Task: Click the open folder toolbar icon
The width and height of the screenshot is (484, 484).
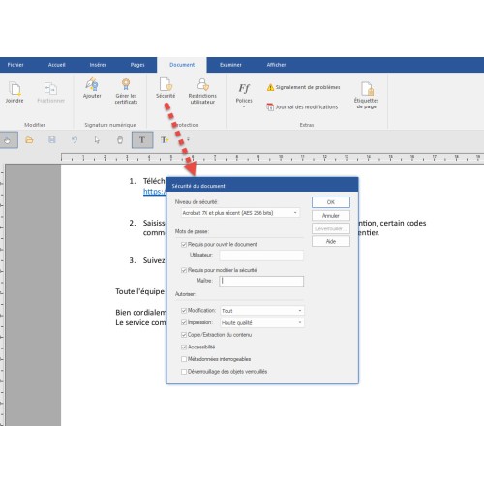Action: (x=29, y=140)
